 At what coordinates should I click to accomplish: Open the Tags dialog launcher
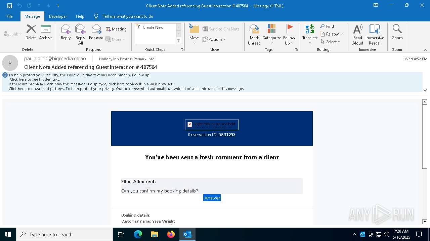pyautogui.click(x=296, y=50)
